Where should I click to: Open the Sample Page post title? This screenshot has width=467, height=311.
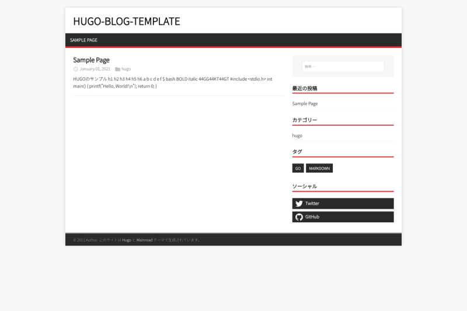click(x=91, y=60)
